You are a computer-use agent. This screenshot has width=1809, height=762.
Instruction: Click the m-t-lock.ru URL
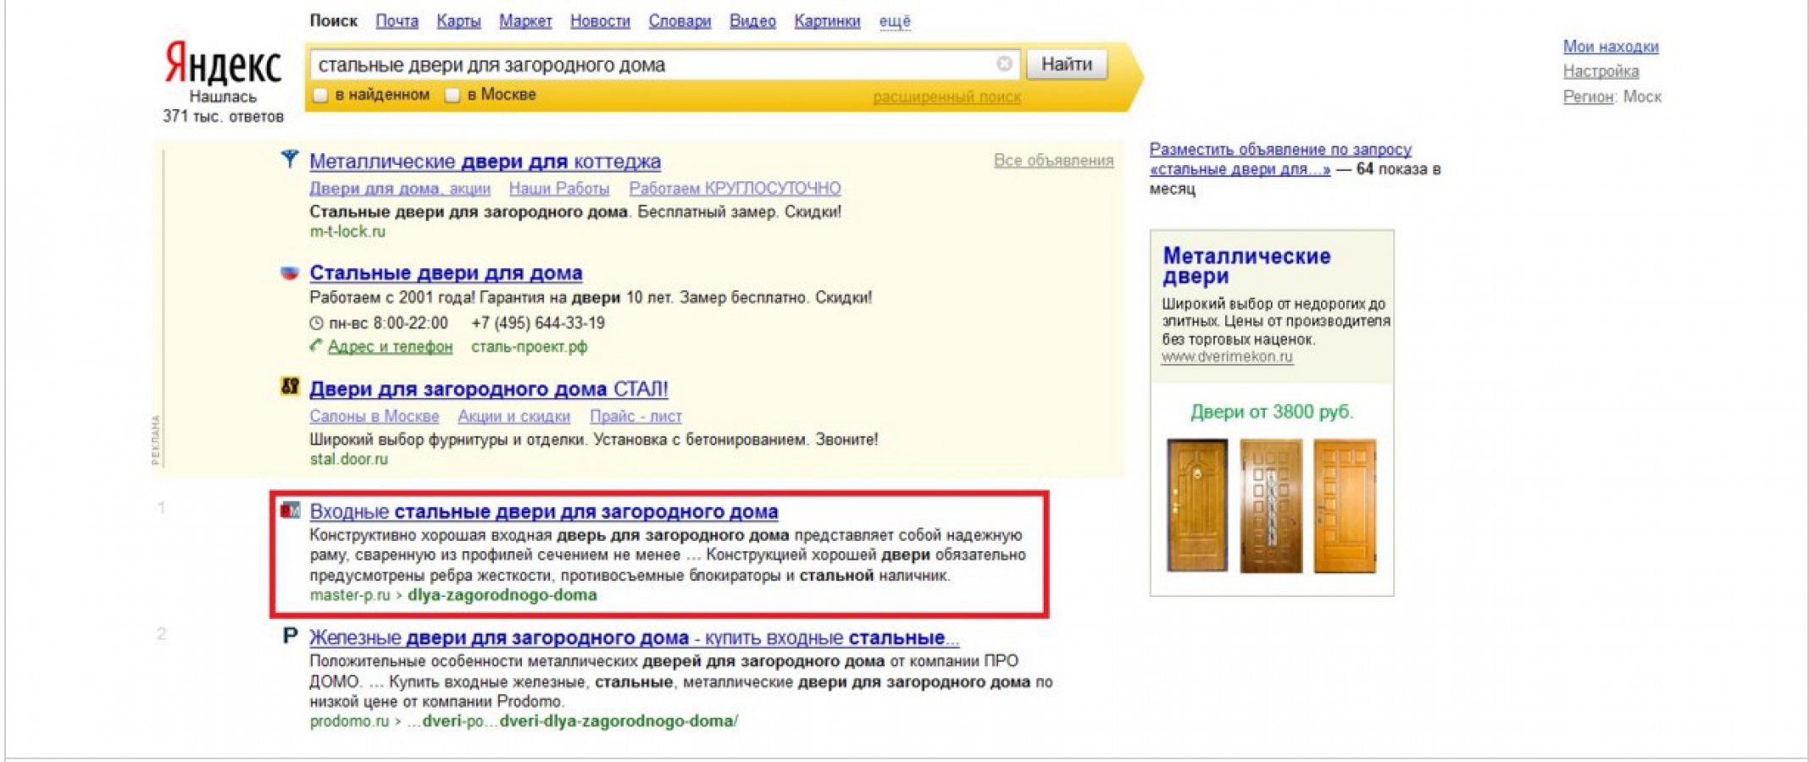point(347,231)
